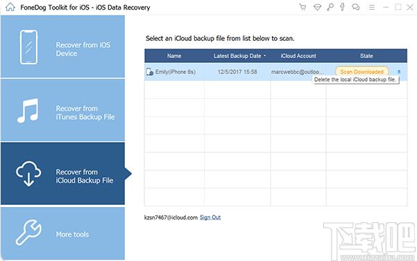The image size is (417, 261).
Task: Click the Scan Downloaded button
Action: click(x=362, y=71)
